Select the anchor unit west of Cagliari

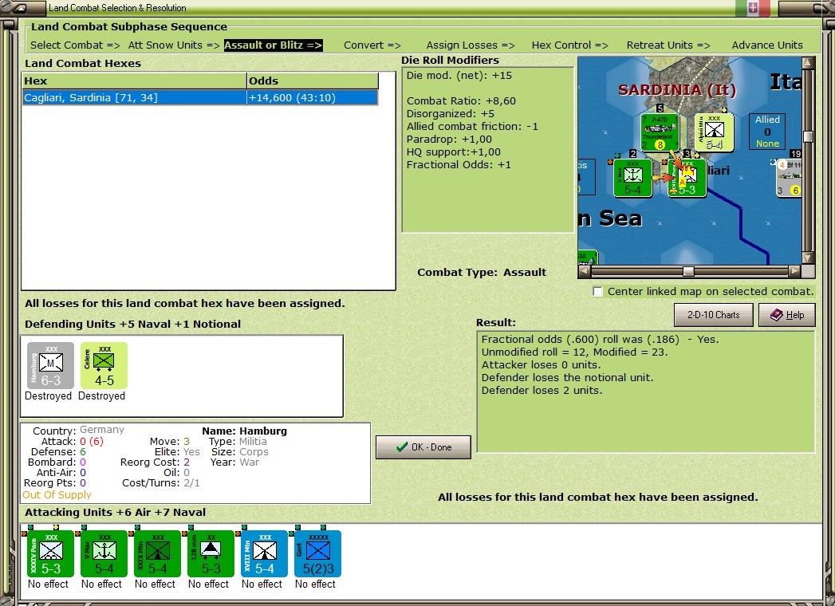(633, 178)
